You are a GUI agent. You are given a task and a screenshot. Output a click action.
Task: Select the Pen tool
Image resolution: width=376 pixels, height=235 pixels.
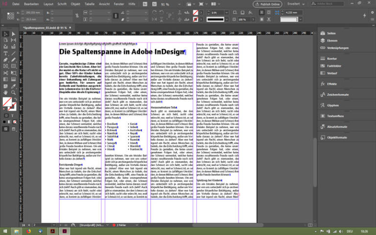5,60
